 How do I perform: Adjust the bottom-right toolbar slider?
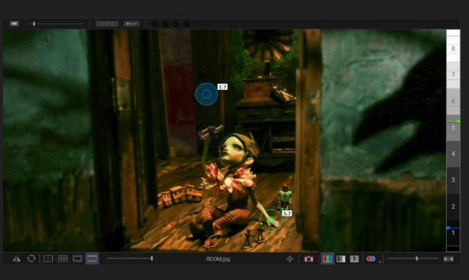click(x=413, y=258)
